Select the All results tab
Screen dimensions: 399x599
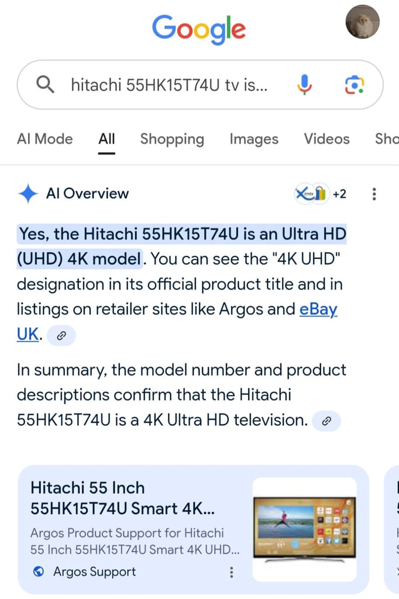[106, 139]
